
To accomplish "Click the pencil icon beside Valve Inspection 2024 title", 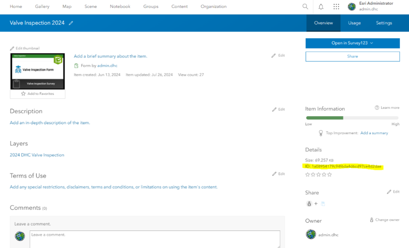I will point(71,23).
